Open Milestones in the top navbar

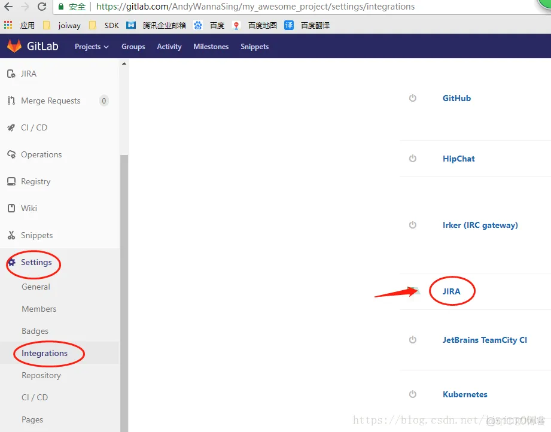[x=211, y=47]
